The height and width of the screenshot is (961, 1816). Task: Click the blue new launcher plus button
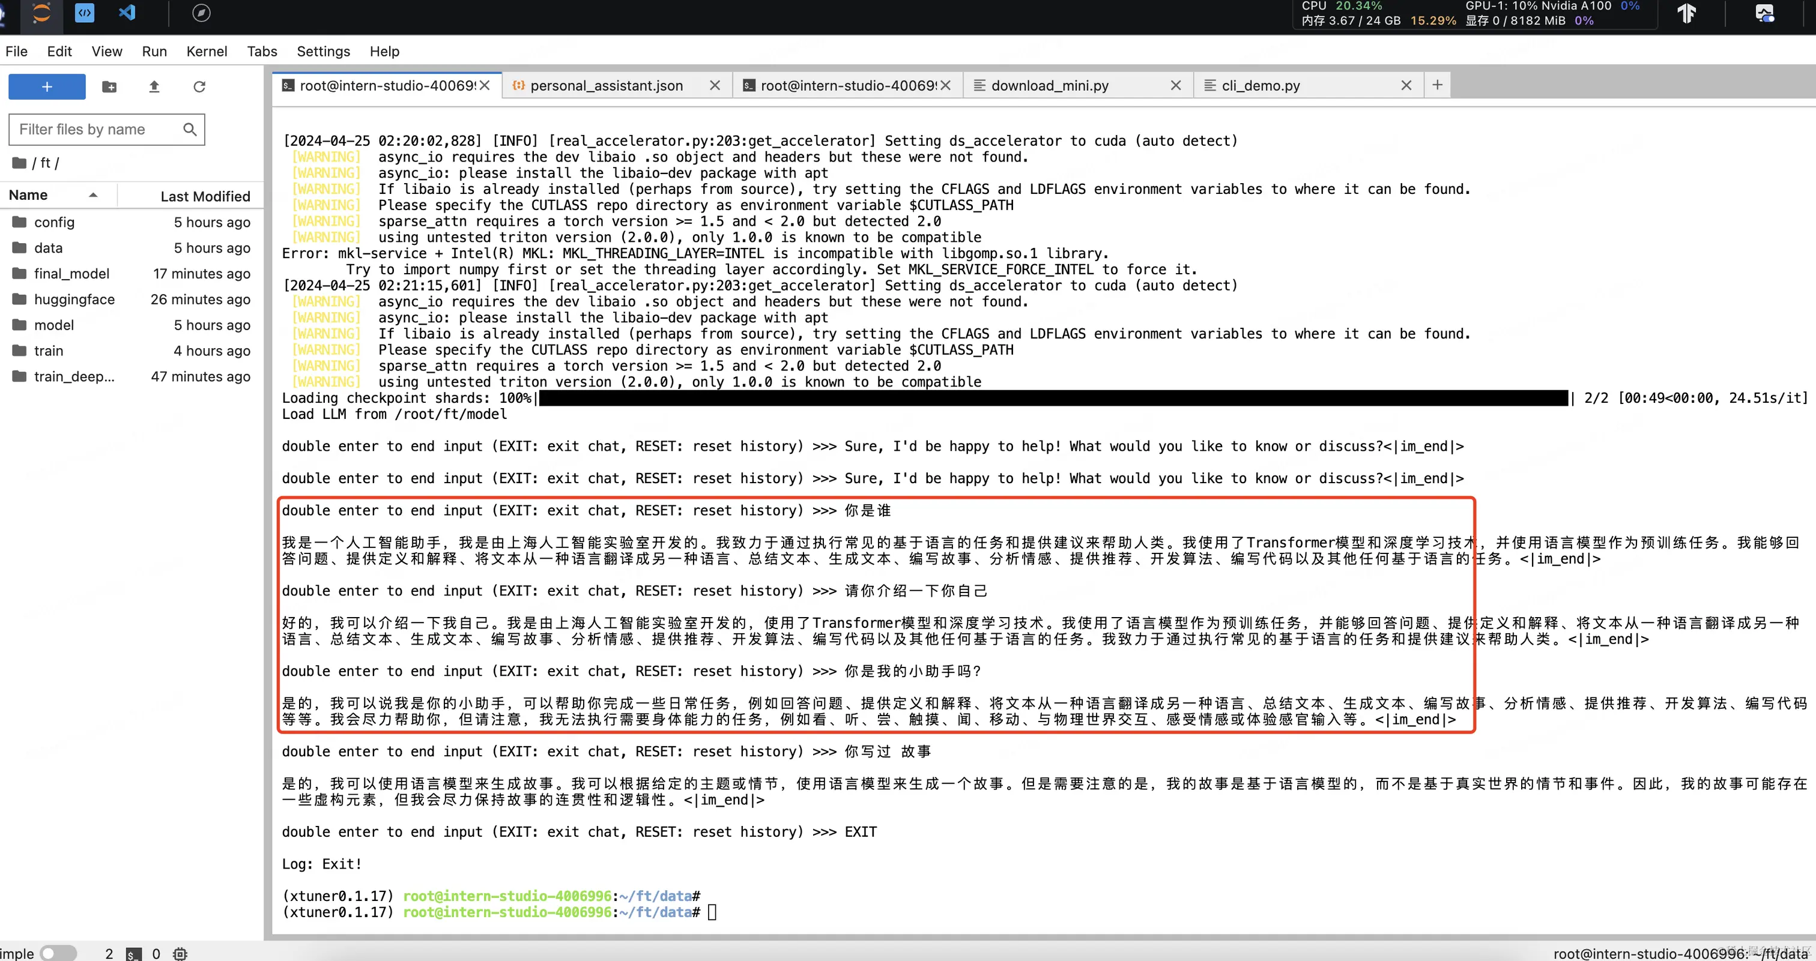tap(47, 86)
